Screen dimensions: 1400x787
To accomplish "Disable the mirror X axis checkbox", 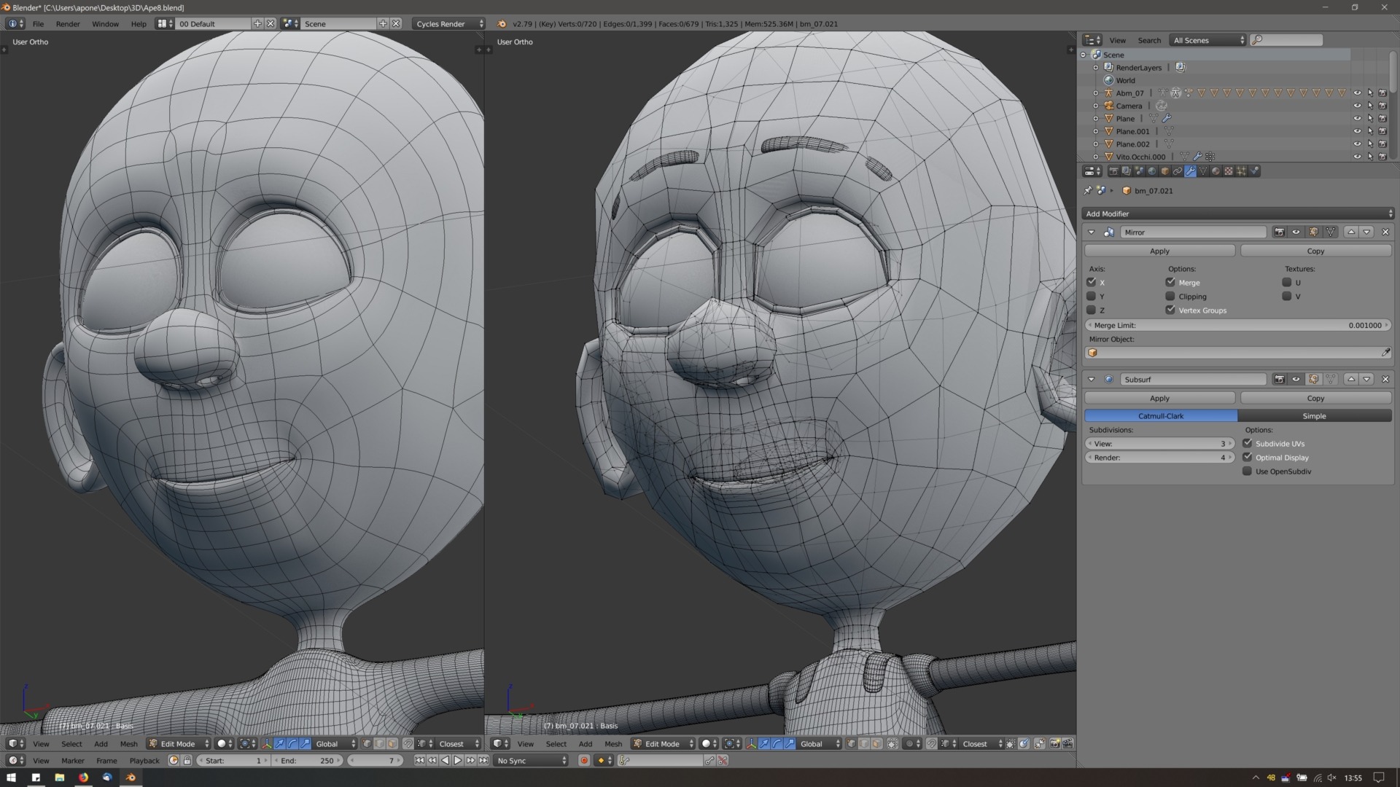I will click(1091, 282).
